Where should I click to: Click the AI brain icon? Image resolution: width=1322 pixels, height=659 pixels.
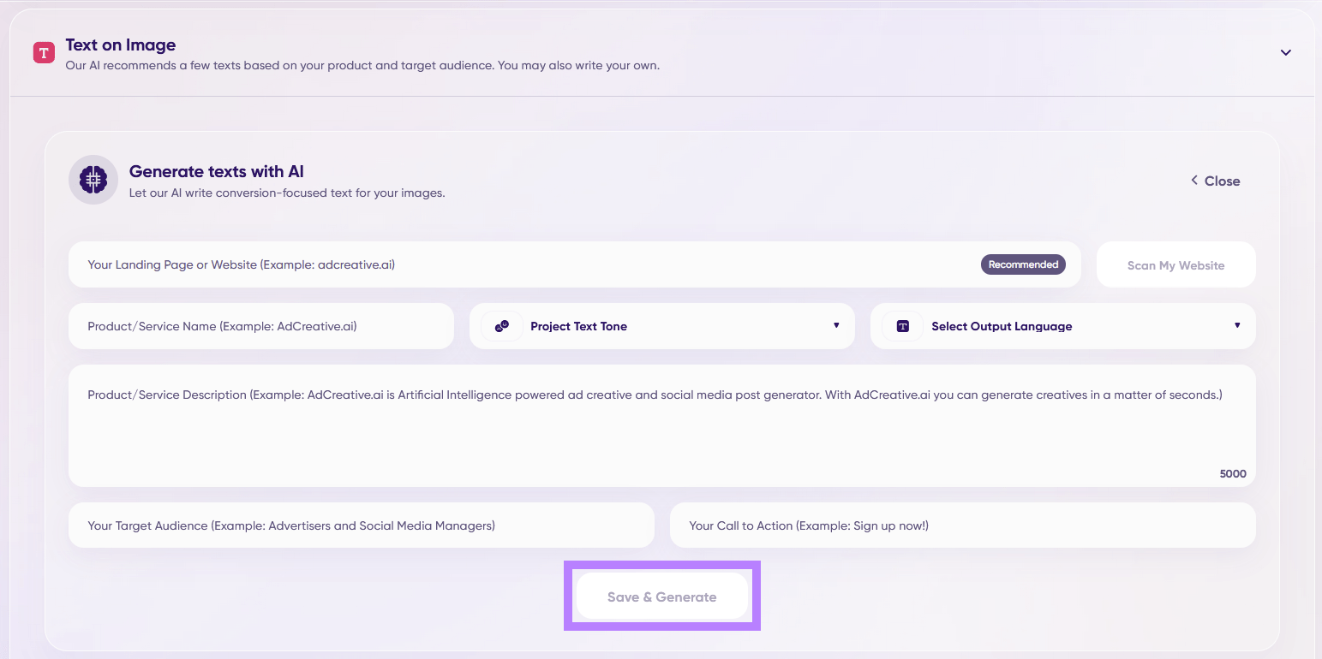click(93, 180)
